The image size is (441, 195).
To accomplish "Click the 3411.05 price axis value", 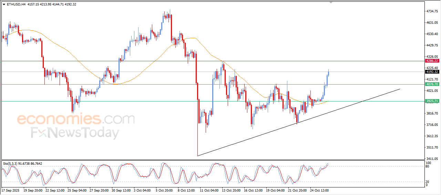I will (x=432, y=159).
